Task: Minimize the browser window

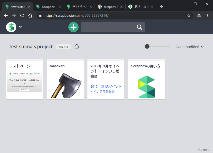Action: [x=184, y=4]
